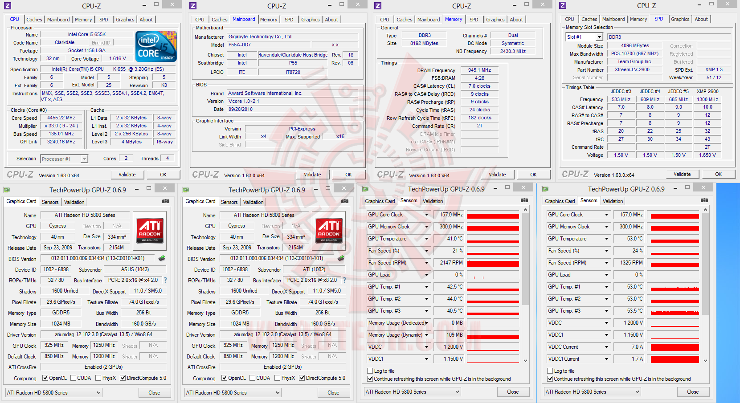Click the CPU-Z title icon in the Memory window
This screenshot has width=740, height=403.
pos(377,6)
